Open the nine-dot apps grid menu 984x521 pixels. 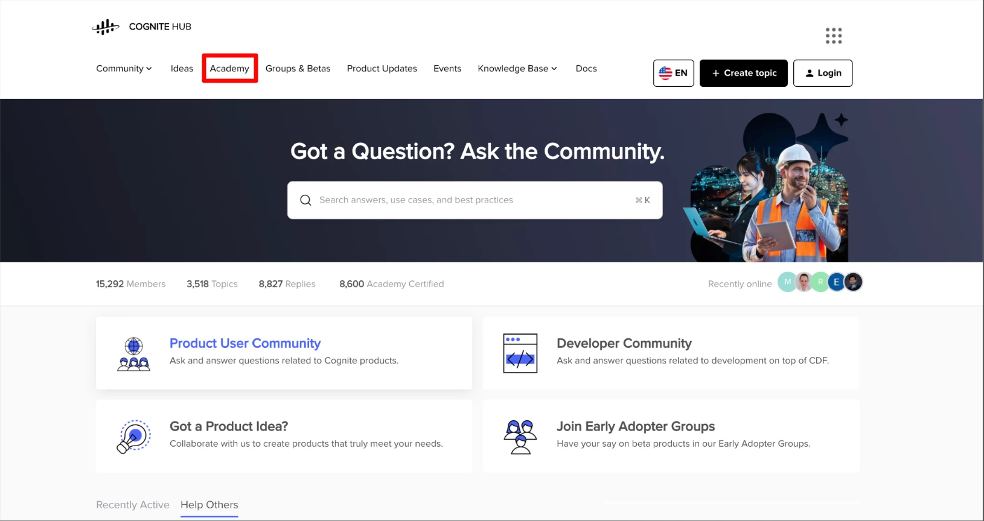[x=834, y=36]
